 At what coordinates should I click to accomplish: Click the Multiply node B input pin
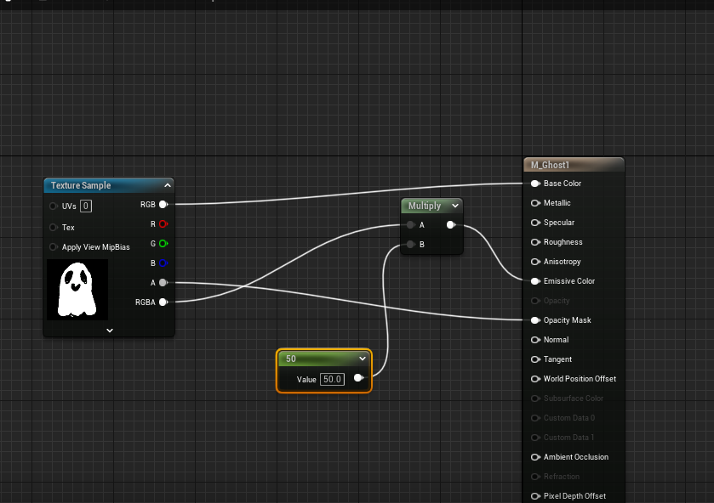(x=411, y=245)
